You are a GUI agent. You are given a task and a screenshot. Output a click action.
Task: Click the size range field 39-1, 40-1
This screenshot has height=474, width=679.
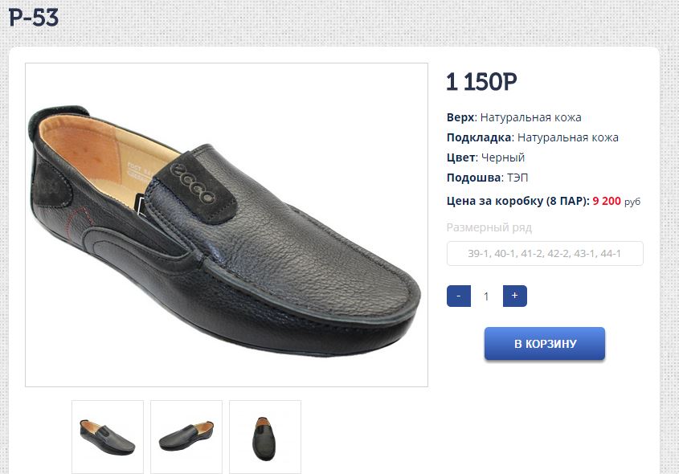coord(545,254)
